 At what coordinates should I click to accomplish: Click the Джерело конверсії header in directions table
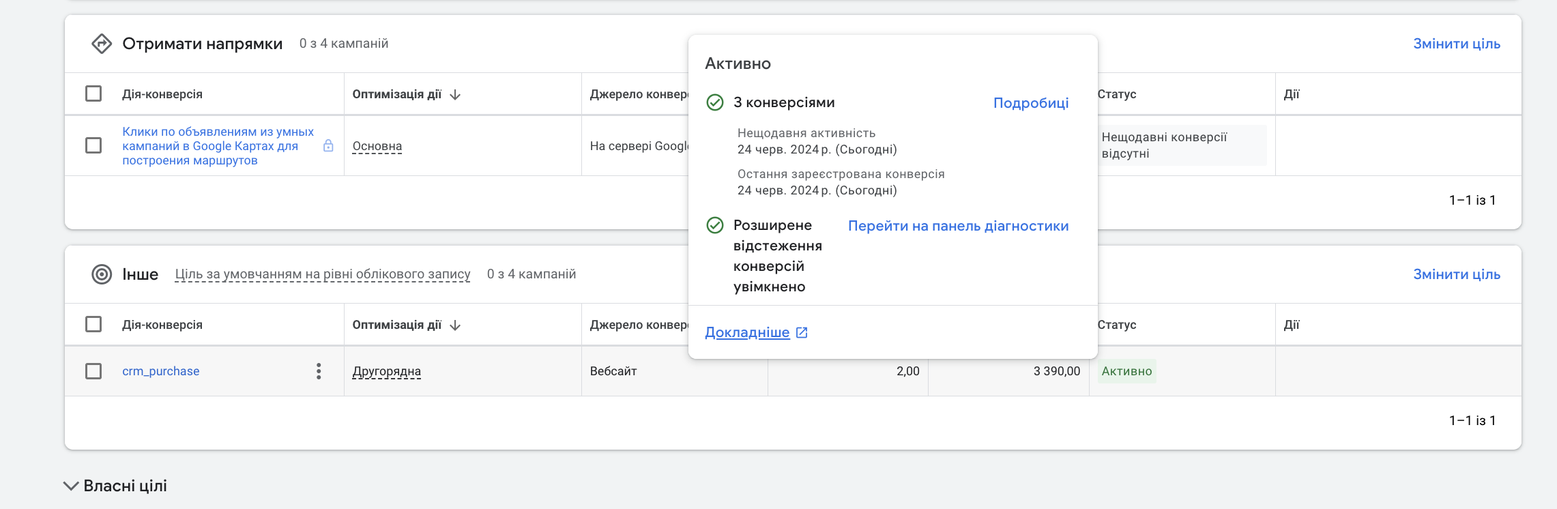click(639, 94)
